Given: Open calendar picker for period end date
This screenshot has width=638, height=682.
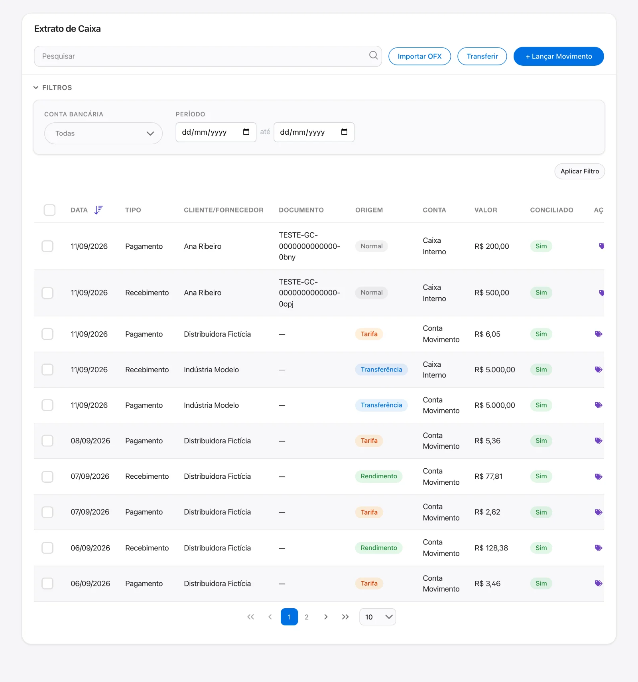Looking at the screenshot, I should [x=344, y=132].
